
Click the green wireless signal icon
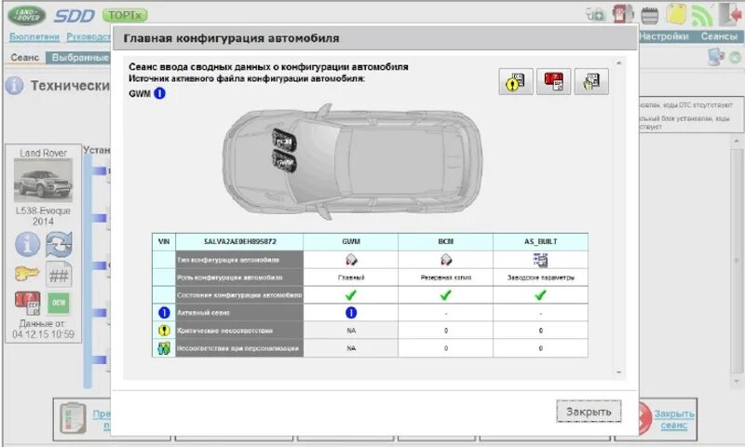(702, 15)
